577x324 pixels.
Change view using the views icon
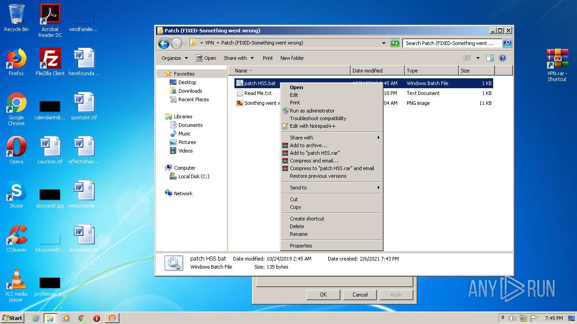click(467, 58)
